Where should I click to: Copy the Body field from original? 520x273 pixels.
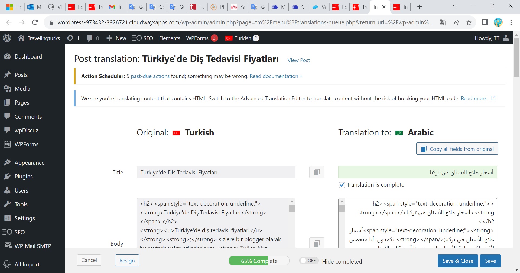coord(317,243)
